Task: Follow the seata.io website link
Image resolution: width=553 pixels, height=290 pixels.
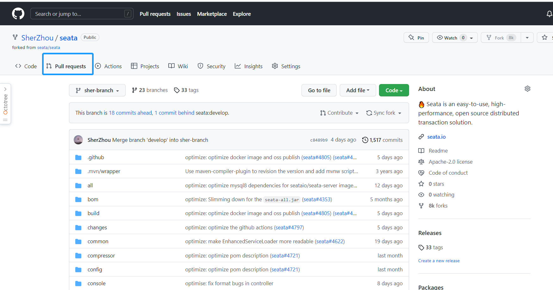Action: coord(436,137)
